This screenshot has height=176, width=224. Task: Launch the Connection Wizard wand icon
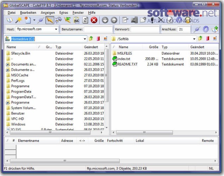pyautogui.click(x=19, y=20)
